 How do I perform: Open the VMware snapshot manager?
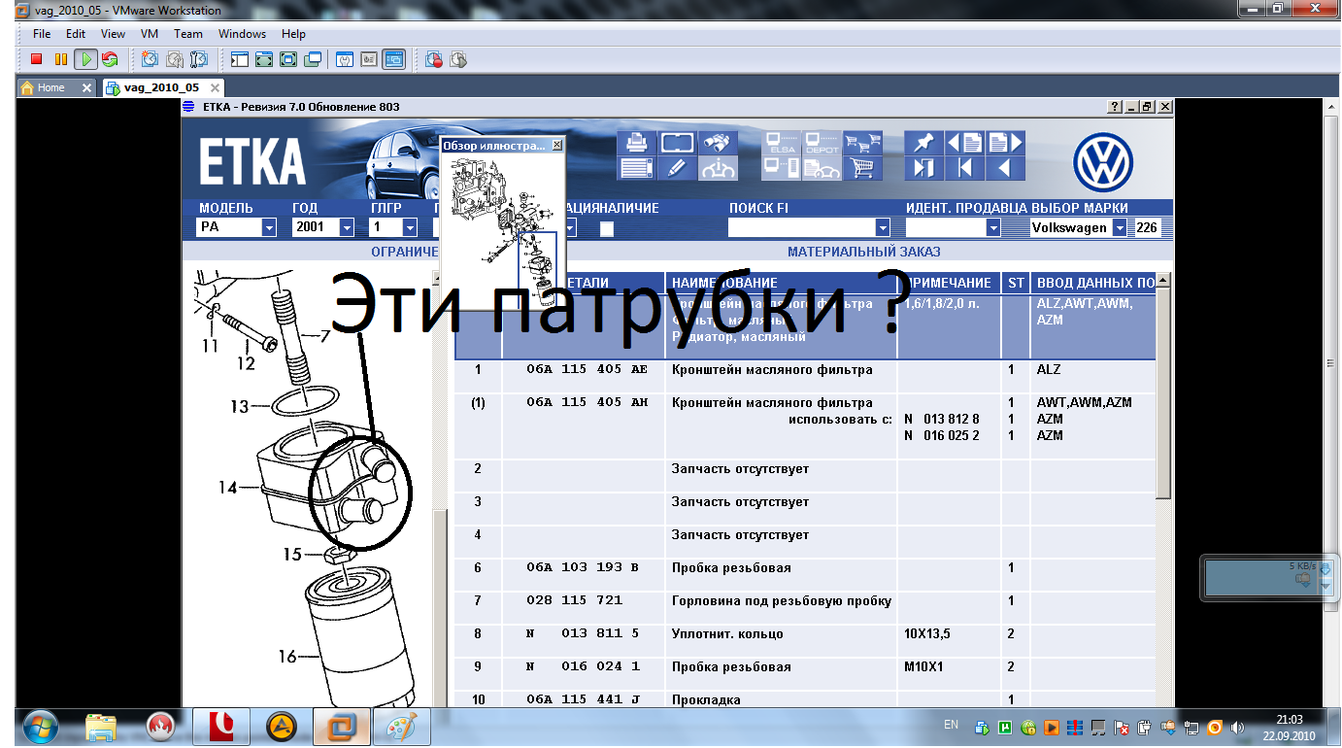click(199, 59)
